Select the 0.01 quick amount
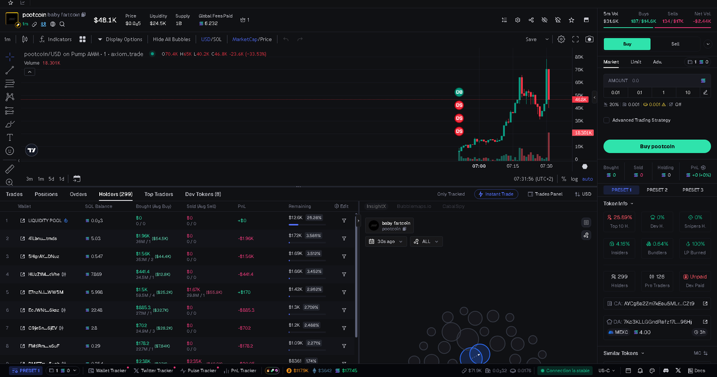 click(x=615, y=93)
